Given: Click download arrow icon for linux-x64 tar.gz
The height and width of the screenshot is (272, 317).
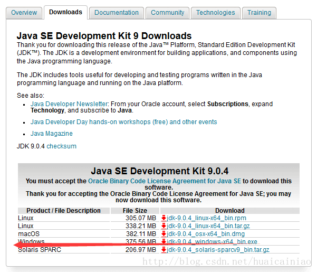Looking at the screenshot, I should (164, 226).
